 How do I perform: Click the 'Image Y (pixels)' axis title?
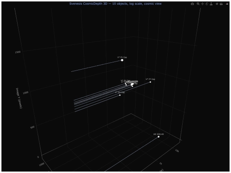[19, 98]
